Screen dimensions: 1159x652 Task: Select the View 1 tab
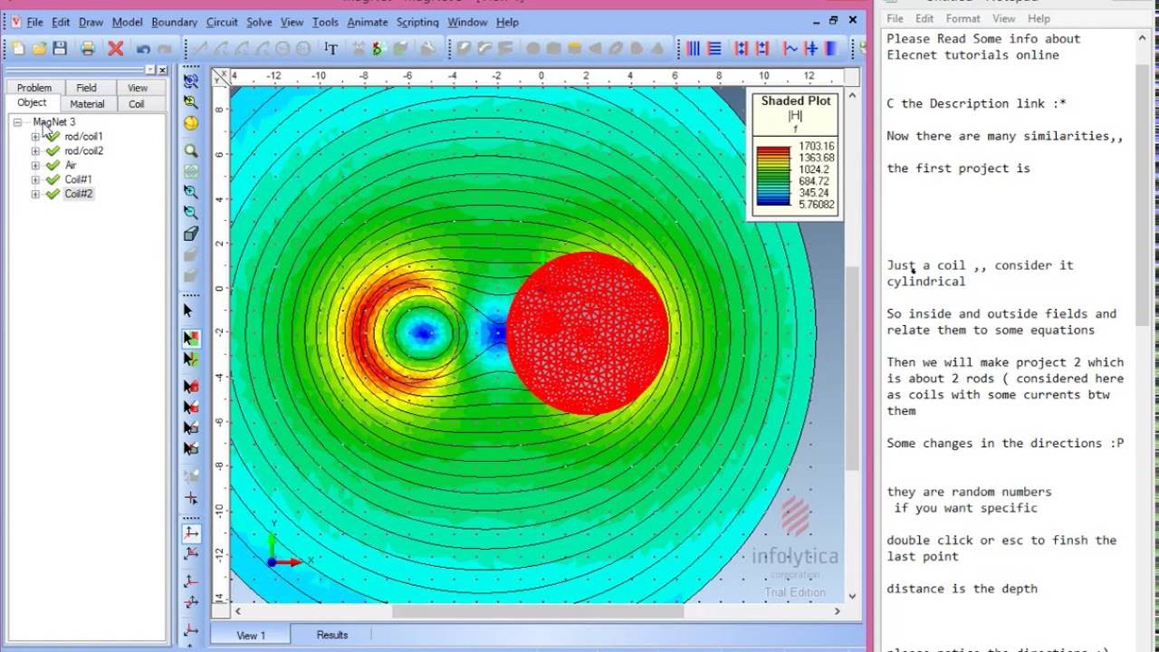(x=251, y=635)
